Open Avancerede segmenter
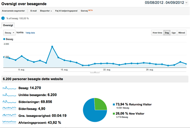The height and width of the screenshot is (128, 190). 13,11
